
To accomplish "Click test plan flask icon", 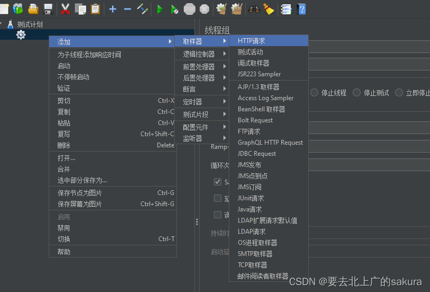I will [11, 24].
